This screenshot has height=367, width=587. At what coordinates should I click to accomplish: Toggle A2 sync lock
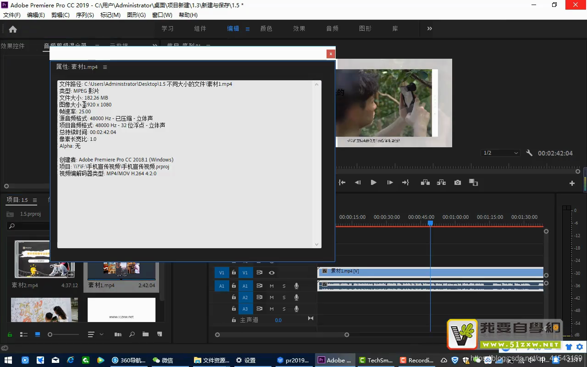[259, 297]
